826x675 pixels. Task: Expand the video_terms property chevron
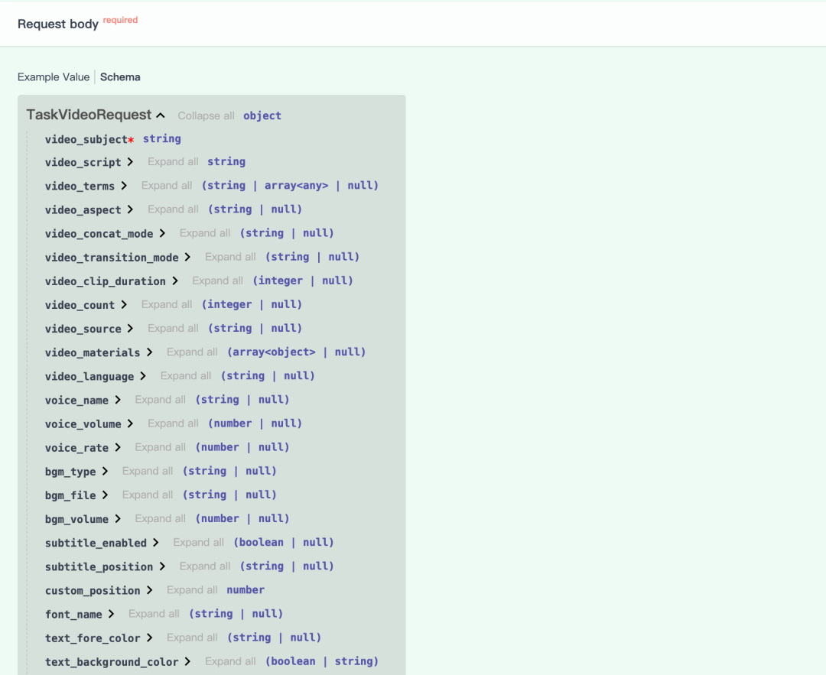[124, 186]
